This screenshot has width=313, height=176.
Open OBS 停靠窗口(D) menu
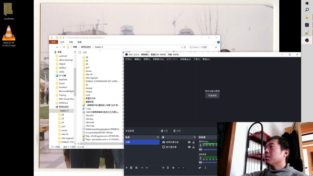coord(158,59)
